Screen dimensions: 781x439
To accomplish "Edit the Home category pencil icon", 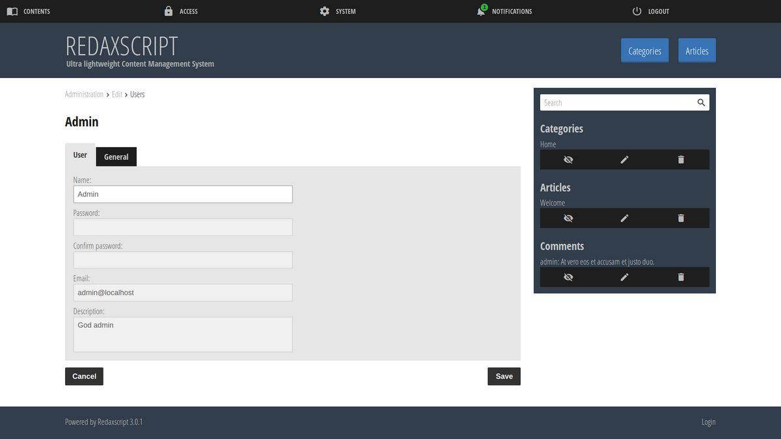I will click(624, 160).
